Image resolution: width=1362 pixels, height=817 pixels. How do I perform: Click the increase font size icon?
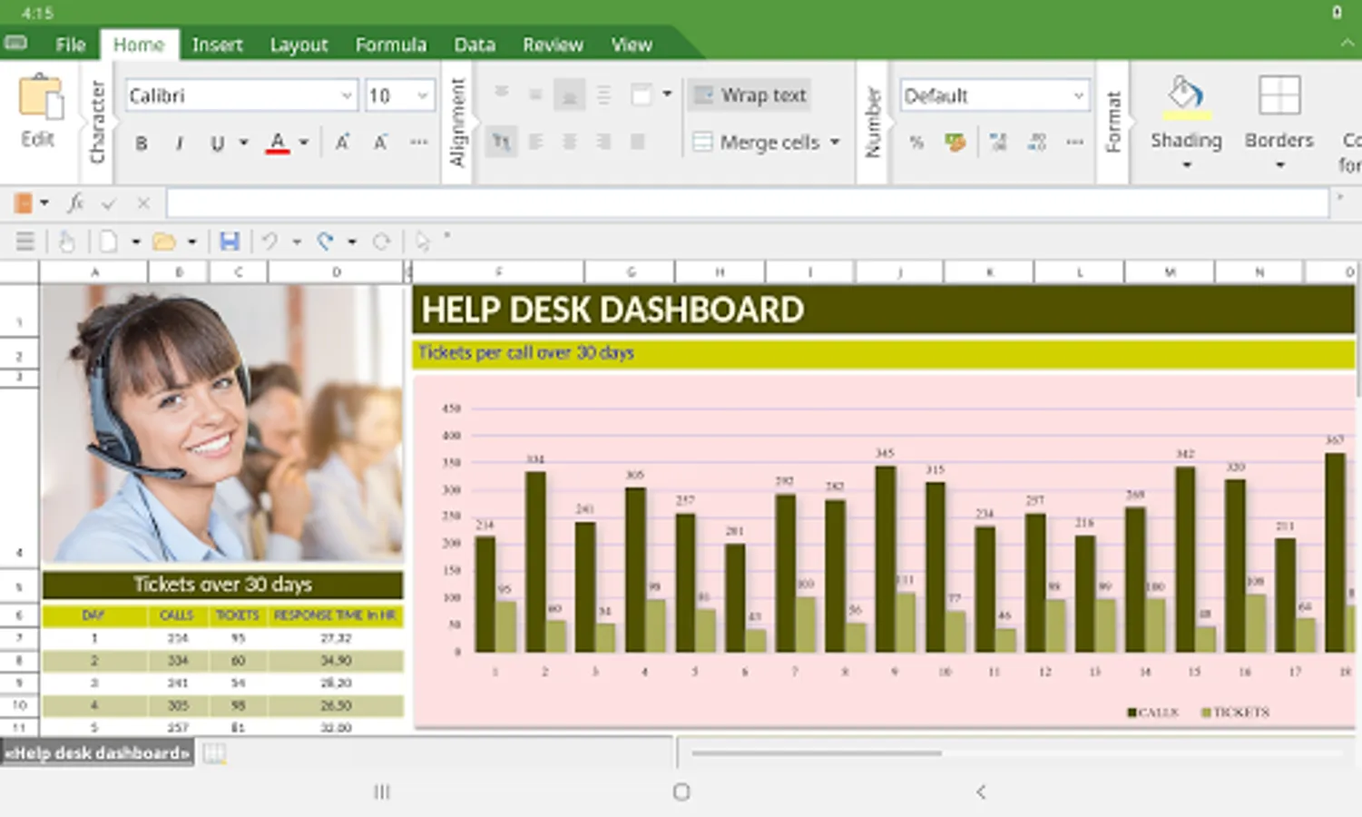click(342, 143)
